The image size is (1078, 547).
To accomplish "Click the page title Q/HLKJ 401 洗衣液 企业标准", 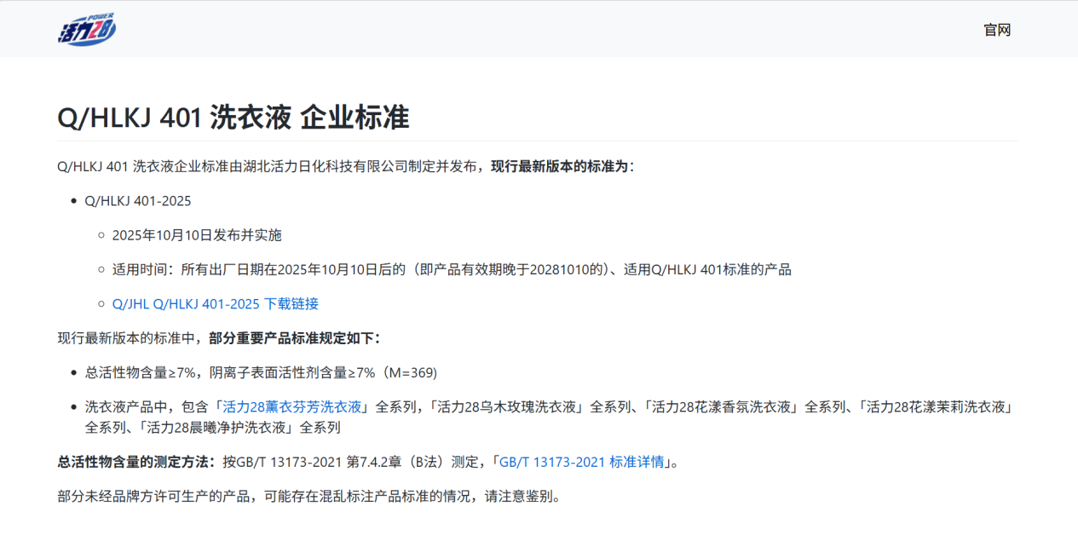I will point(232,118).
